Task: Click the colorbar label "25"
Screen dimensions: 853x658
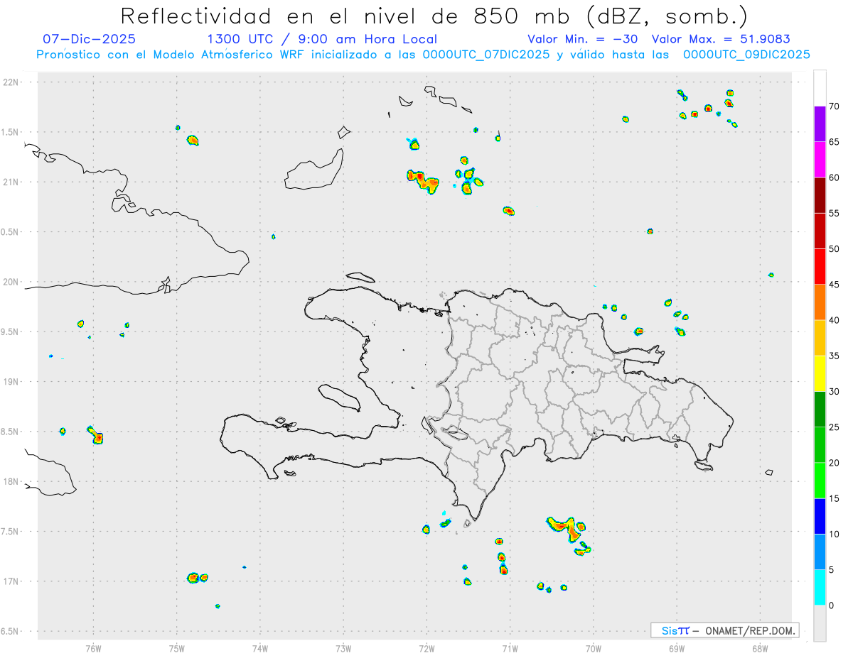Action: (x=834, y=427)
